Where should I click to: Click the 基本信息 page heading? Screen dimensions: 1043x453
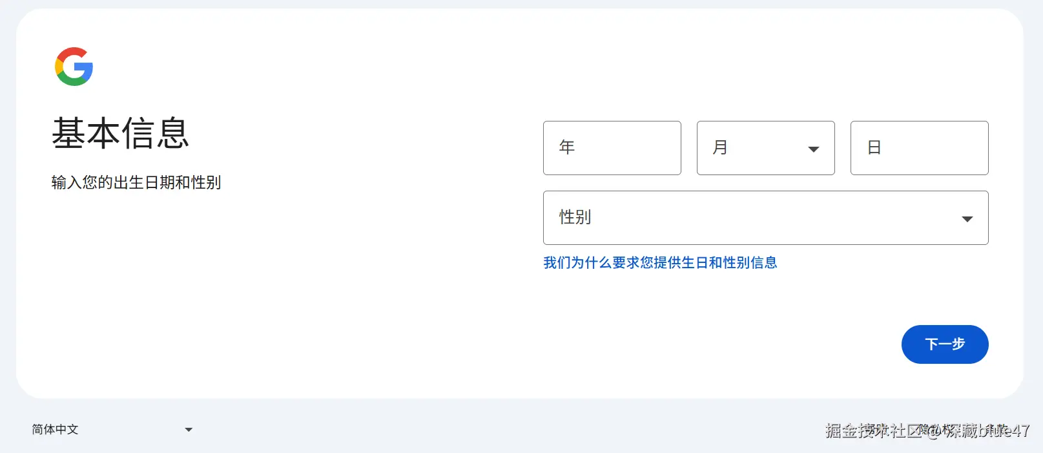point(121,133)
